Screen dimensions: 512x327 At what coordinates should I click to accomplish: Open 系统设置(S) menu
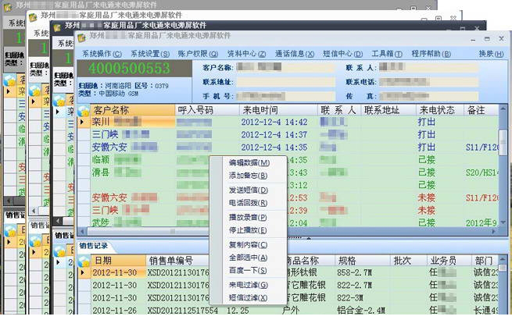[150, 54]
